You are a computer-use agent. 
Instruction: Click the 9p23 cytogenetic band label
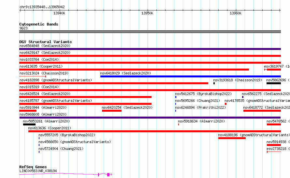pyautogui.click(x=23, y=28)
